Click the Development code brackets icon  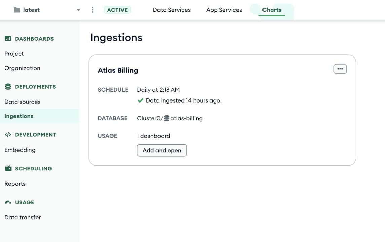tap(8, 135)
